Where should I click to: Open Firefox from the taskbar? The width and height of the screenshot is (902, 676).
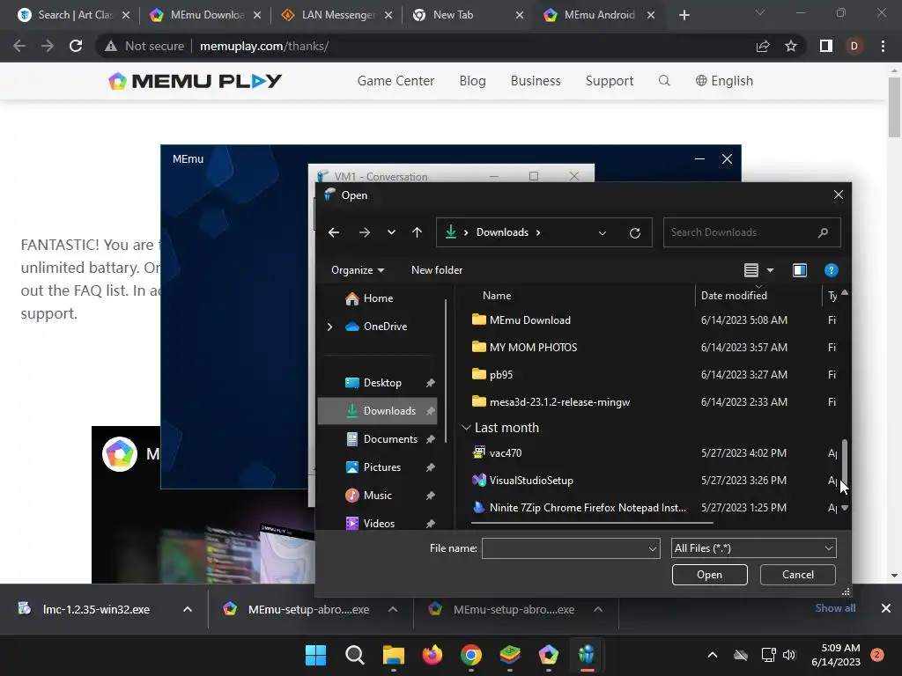click(x=432, y=655)
